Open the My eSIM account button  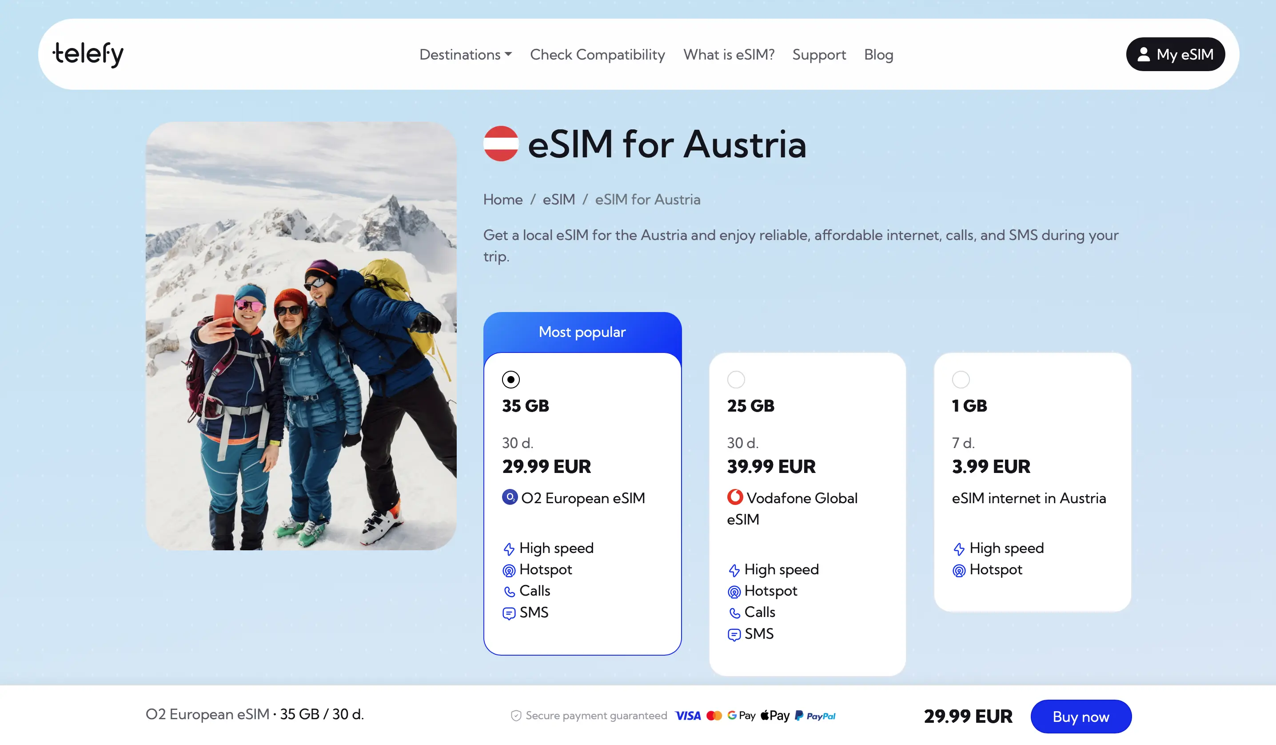point(1175,54)
